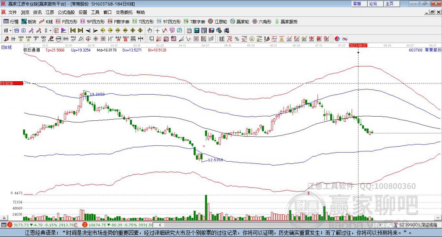
Task: Click the 极反通道 indicator label
Action: [x=32, y=50]
